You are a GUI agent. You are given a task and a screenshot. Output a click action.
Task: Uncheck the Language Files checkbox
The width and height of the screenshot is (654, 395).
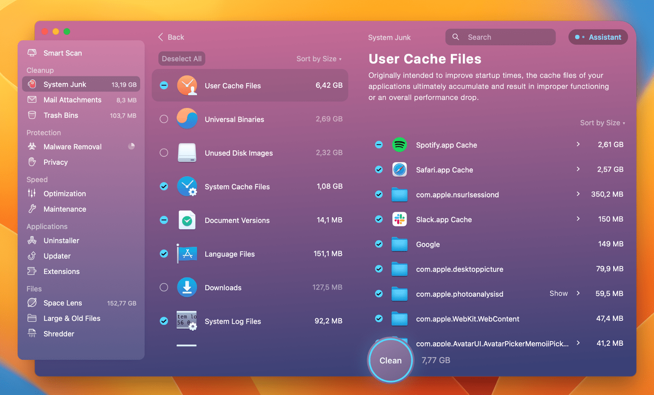164,254
